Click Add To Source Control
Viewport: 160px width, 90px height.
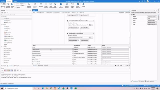pyautogui.click(x=149, y=86)
